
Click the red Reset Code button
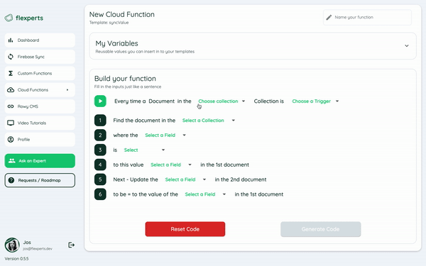point(185,229)
